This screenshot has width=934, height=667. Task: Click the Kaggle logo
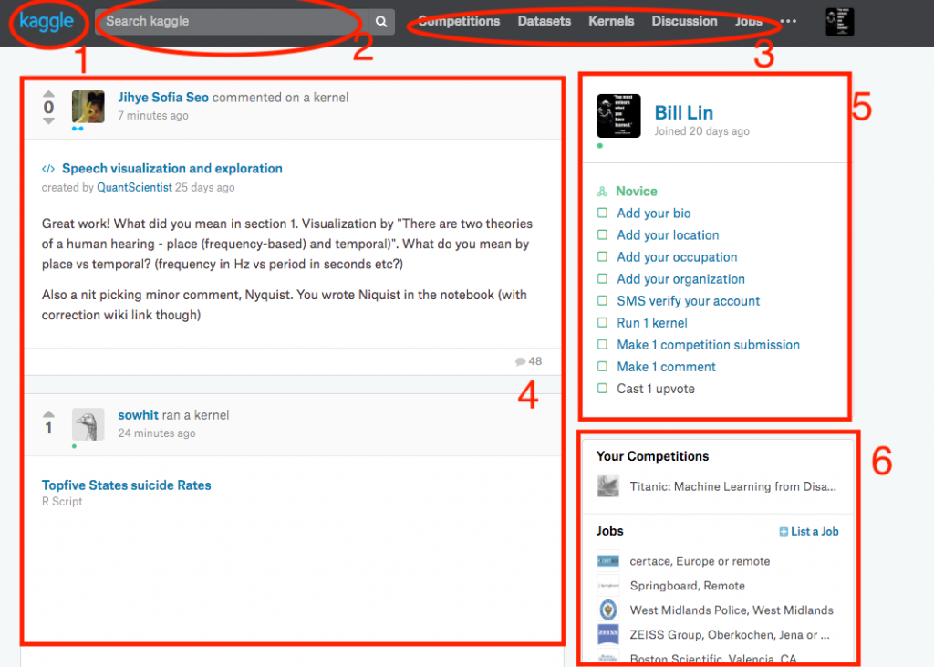(x=47, y=22)
